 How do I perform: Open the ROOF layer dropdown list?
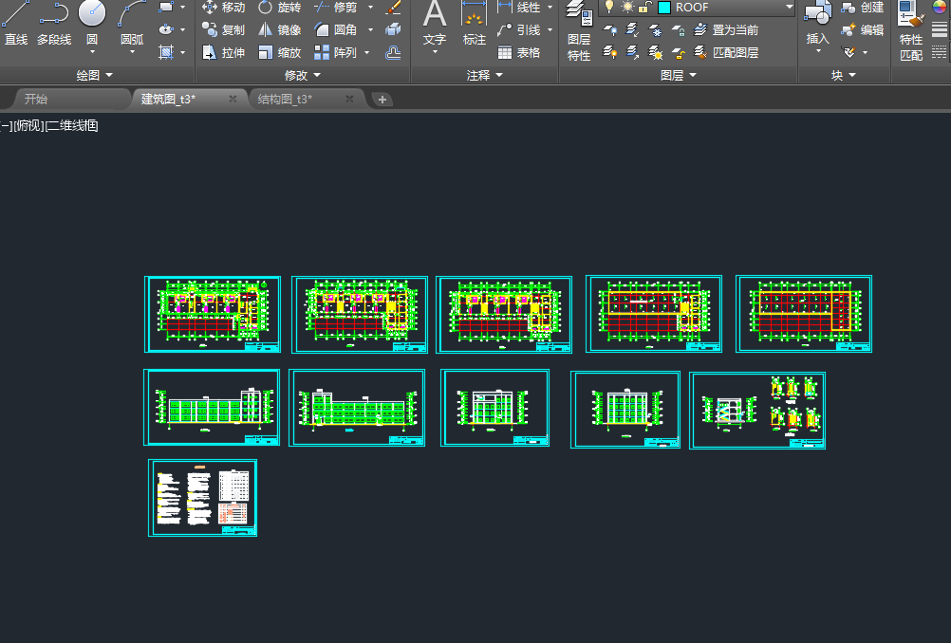[x=789, y=8]
